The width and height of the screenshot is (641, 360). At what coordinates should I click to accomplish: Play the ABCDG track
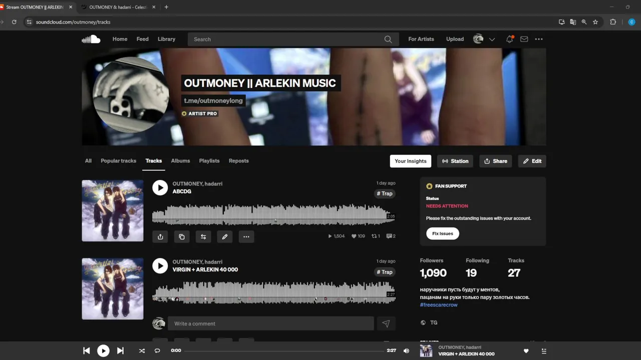[x=160, y=187]
